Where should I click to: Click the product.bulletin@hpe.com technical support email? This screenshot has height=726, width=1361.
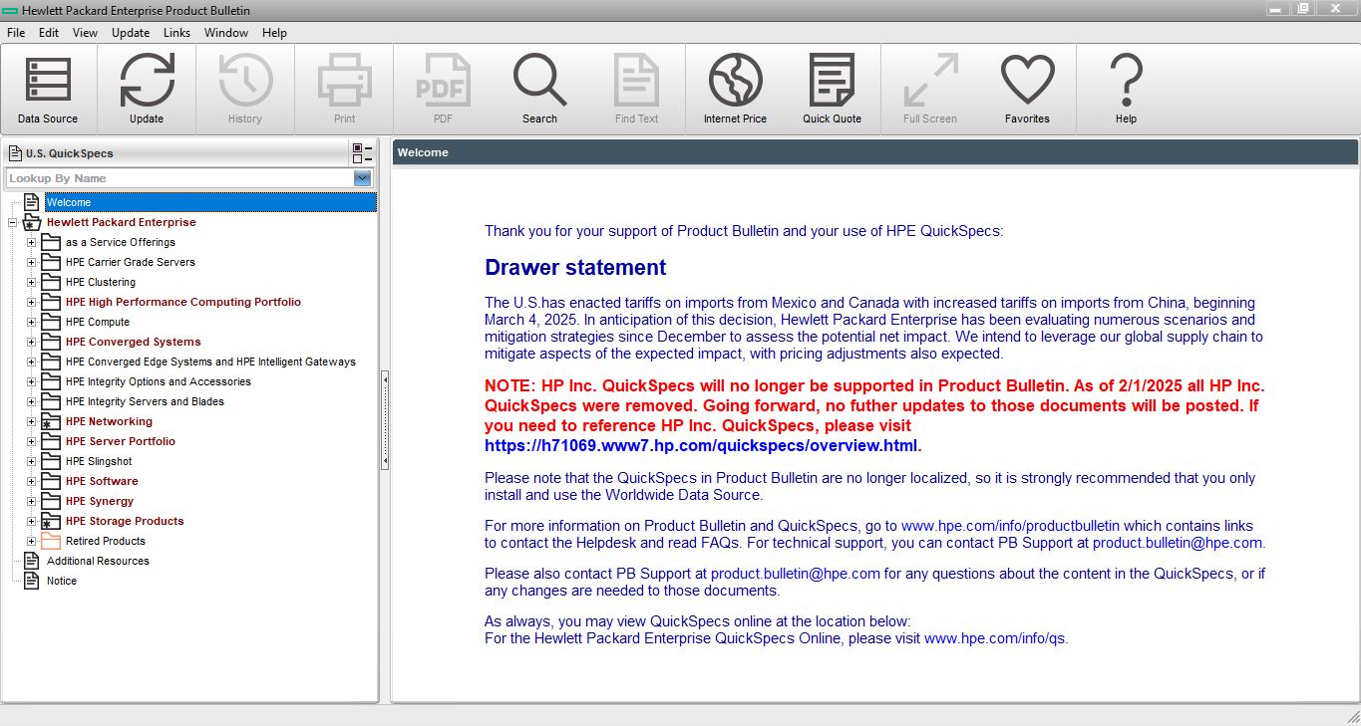1178,543
